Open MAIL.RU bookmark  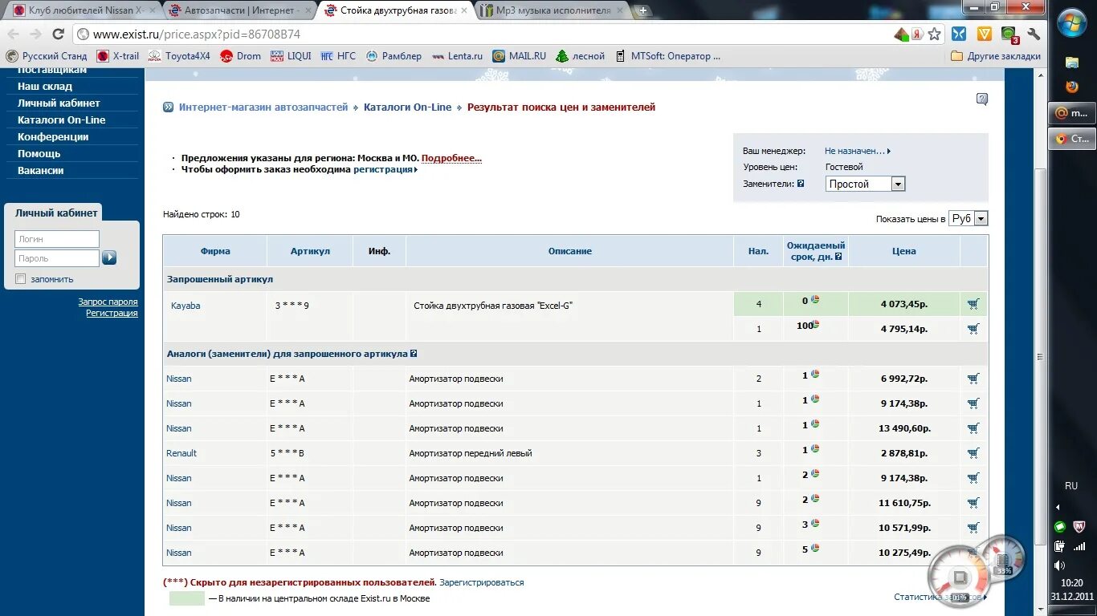(519, 56)
